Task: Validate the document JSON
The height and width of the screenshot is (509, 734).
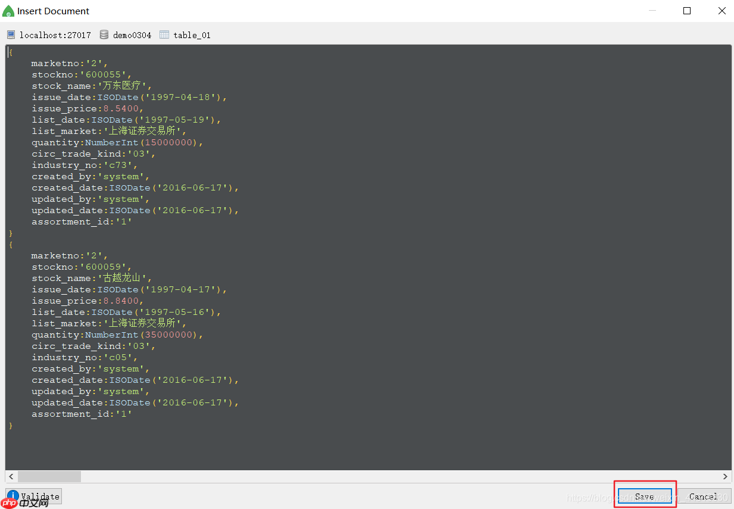Action: click(x=34, y=496)
